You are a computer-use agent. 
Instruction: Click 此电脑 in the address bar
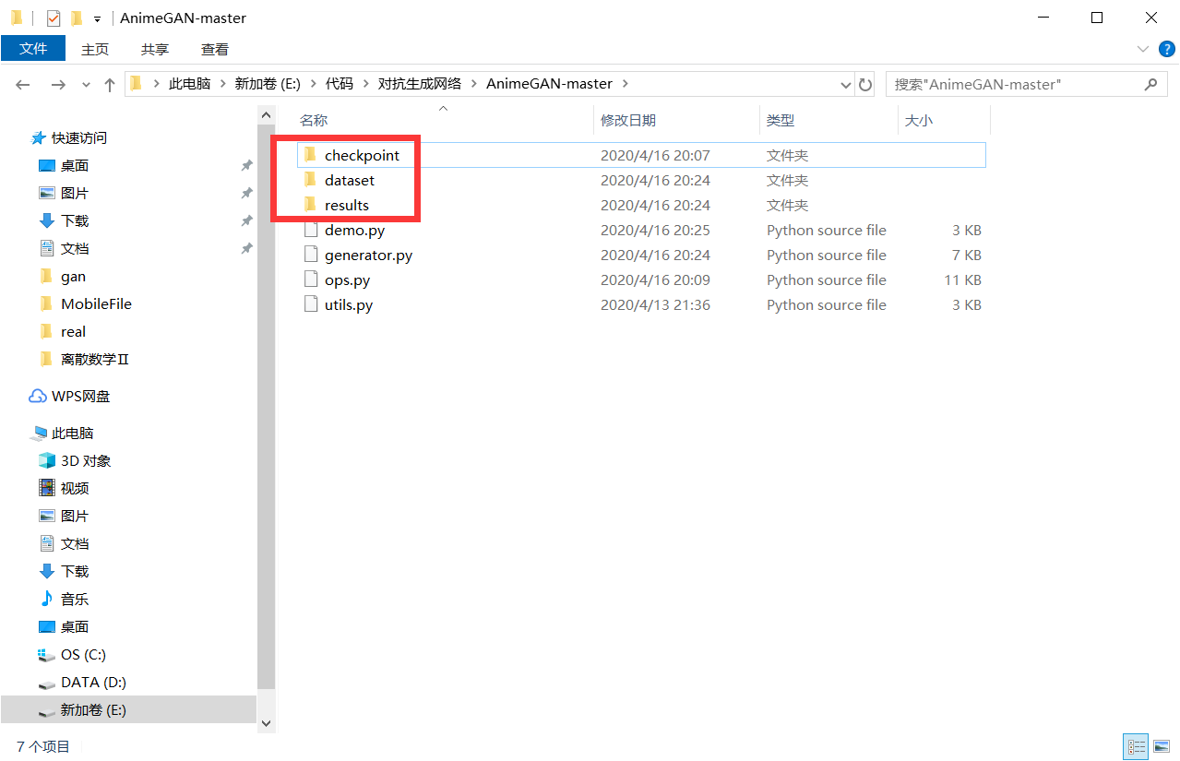pyautogui.click(x=189, y=83)
